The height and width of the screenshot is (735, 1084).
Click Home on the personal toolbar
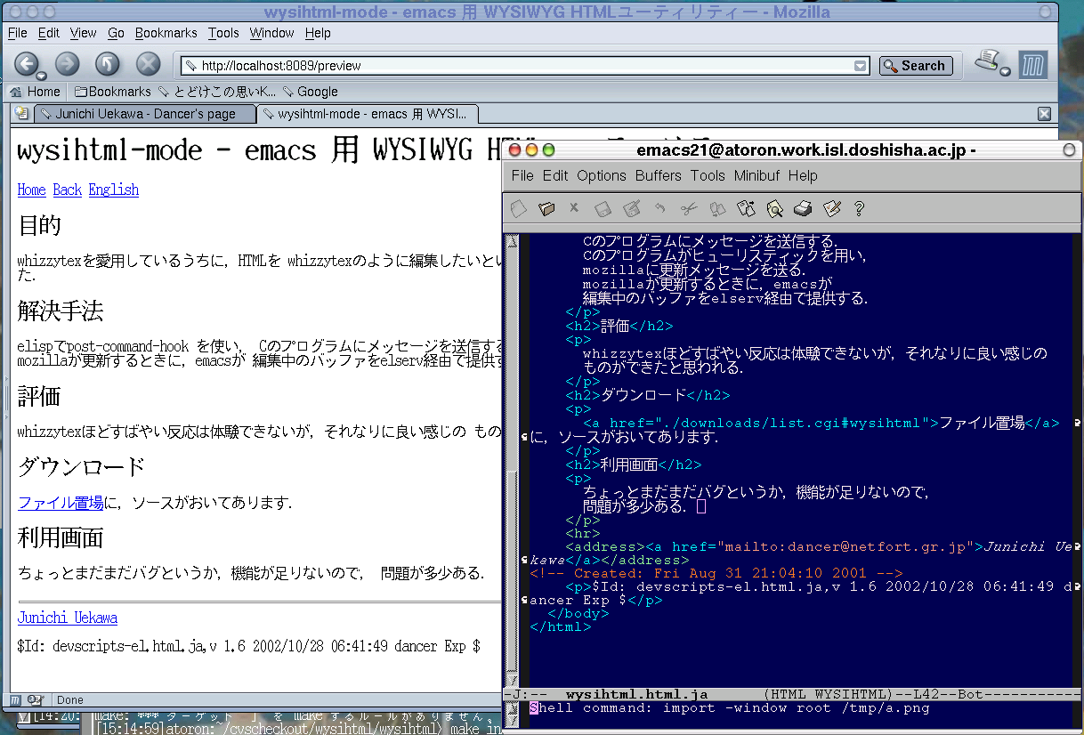click(35, 92)
